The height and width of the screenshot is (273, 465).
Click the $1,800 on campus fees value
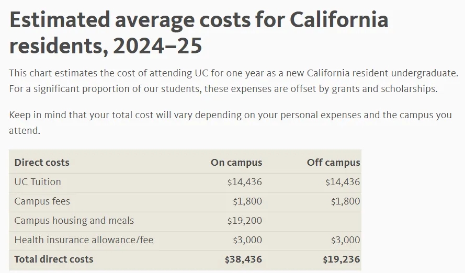click(247, 201)
